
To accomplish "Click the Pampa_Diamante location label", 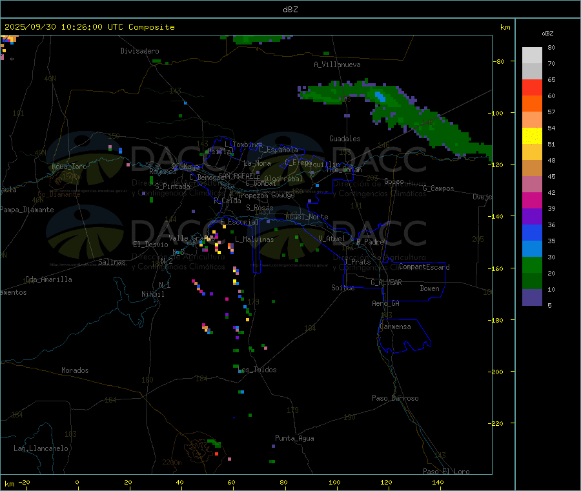I will [x=27, y=210].
